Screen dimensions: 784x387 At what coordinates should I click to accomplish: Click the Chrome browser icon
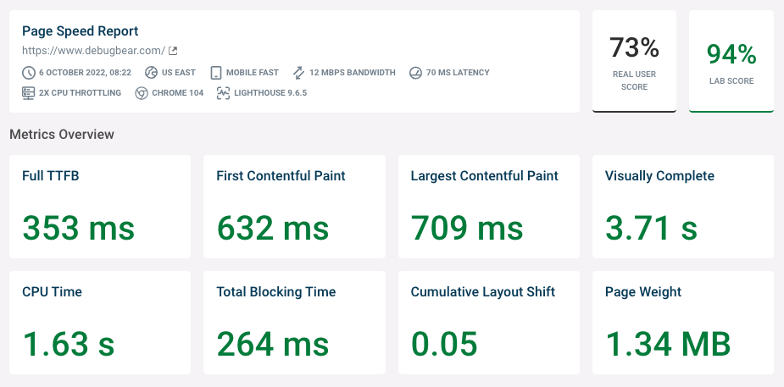point(142,92)
